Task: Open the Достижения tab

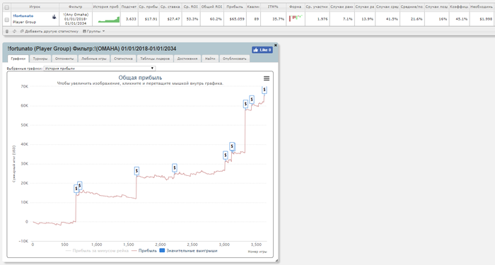Action: pos(187,59)
